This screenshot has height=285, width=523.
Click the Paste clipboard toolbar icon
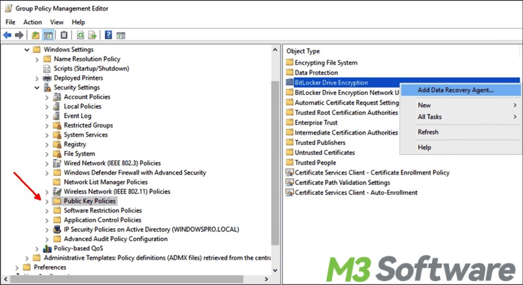(64, 35)
